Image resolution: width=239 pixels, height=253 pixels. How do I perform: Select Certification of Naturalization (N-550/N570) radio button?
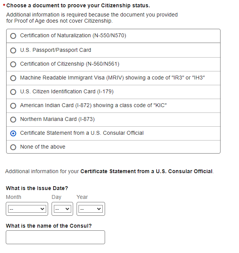click(13, 36)
